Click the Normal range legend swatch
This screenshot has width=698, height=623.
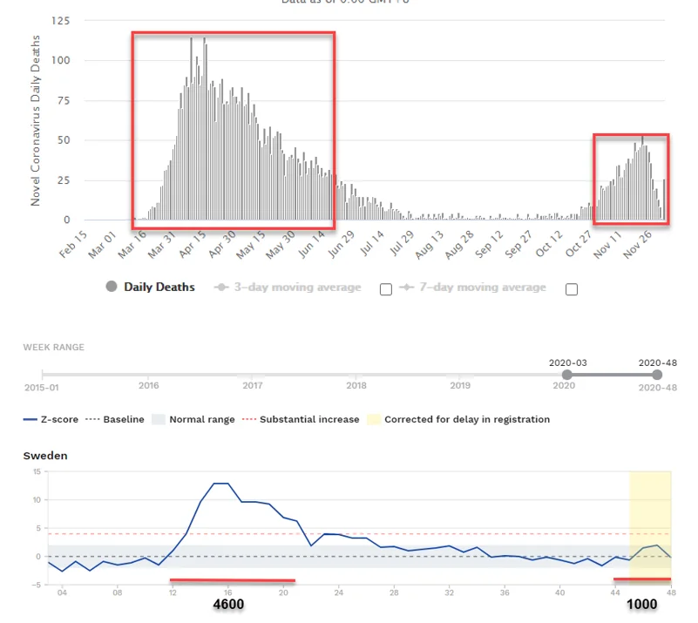point(159,419)
